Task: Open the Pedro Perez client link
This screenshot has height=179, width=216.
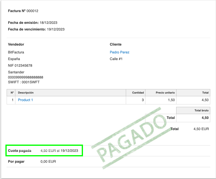Action: 119,52
